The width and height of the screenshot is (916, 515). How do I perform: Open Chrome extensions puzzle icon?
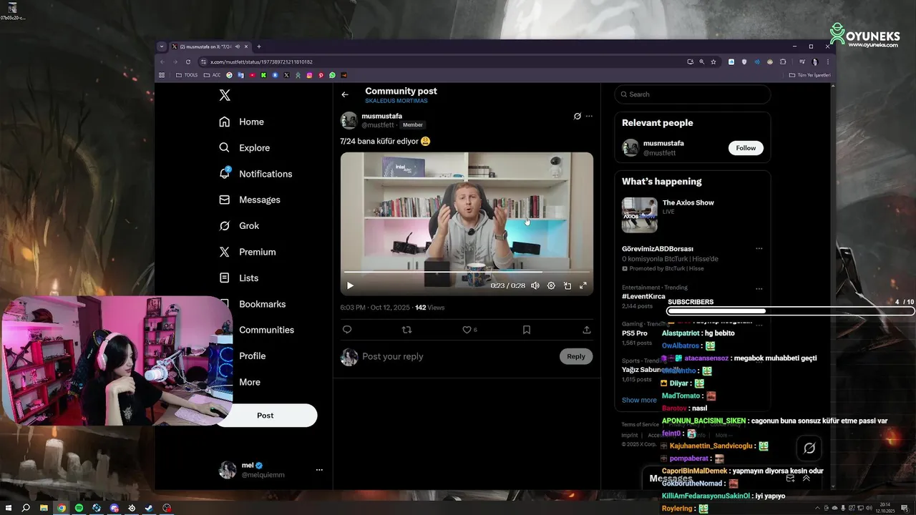point(783,62)
